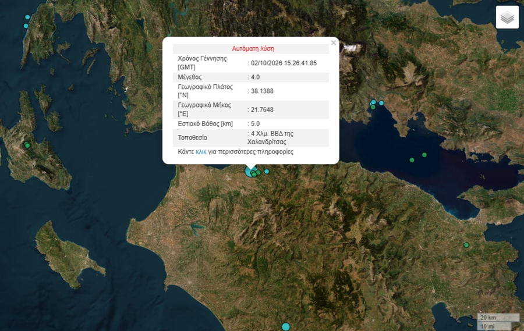Click the '10 mi' scale bar
The height and width of the screenshot is (331, 524).
pyautogui.click(x=494, y=326)
